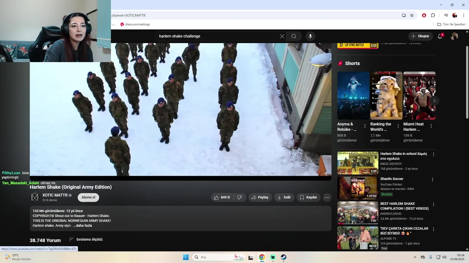Click install-app icon in address bar
469x263 pixels.
404,15
